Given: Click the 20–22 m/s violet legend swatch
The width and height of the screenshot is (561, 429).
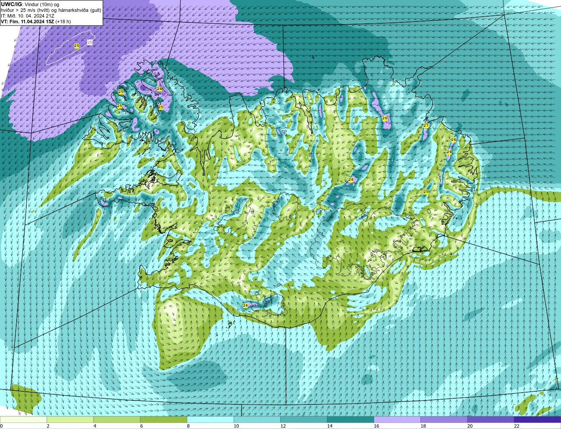Looking at the screenshot, I should click(x=491, y=419).
